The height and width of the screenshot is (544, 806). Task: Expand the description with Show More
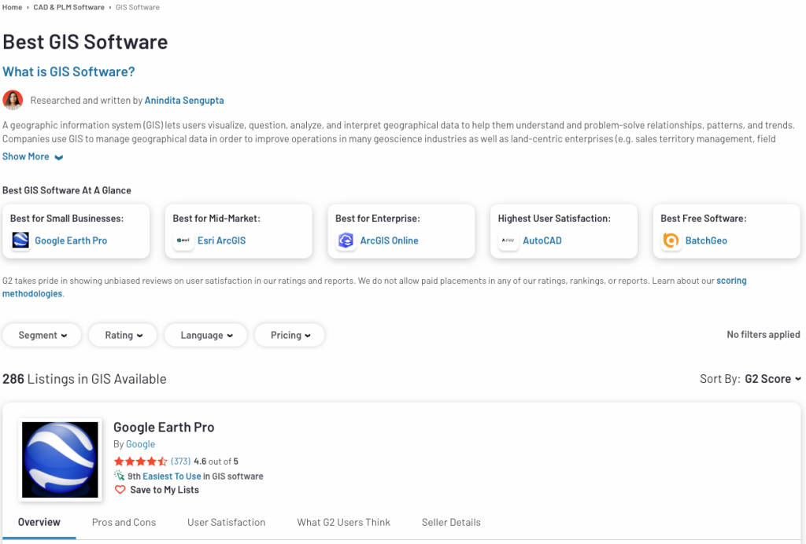point(32,156)
